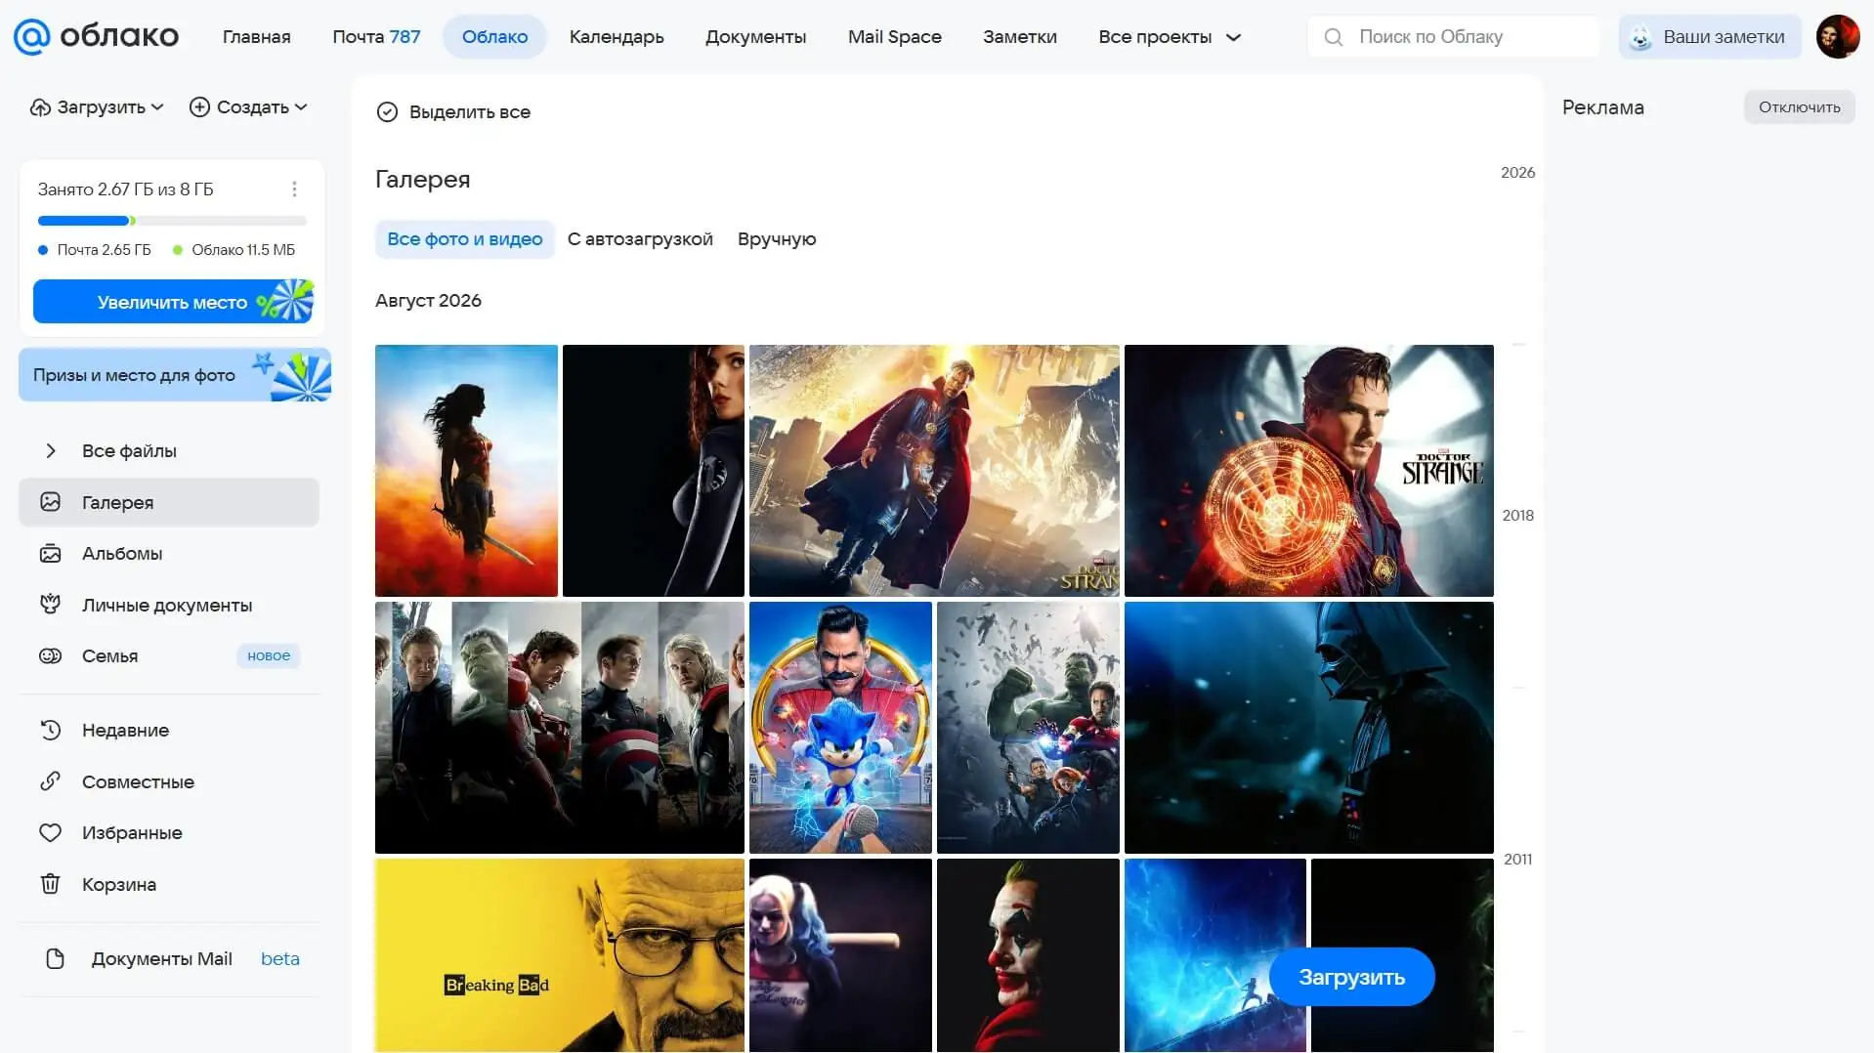This screenshot has width=1874, height=1053.
Task: Open the Black Widow dark photo
Action: tap(654, 471)
